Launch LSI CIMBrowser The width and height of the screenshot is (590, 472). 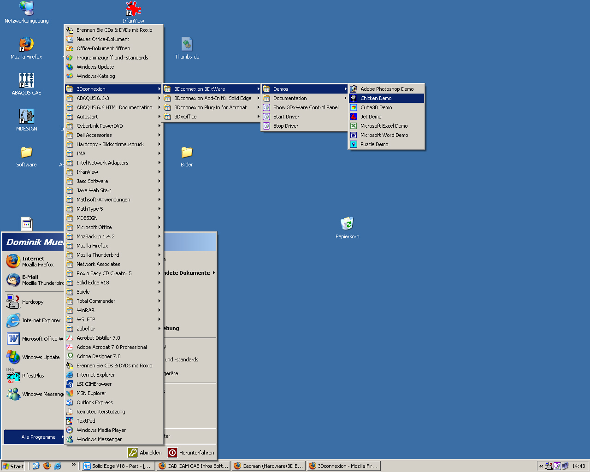[x=113, y=384]
